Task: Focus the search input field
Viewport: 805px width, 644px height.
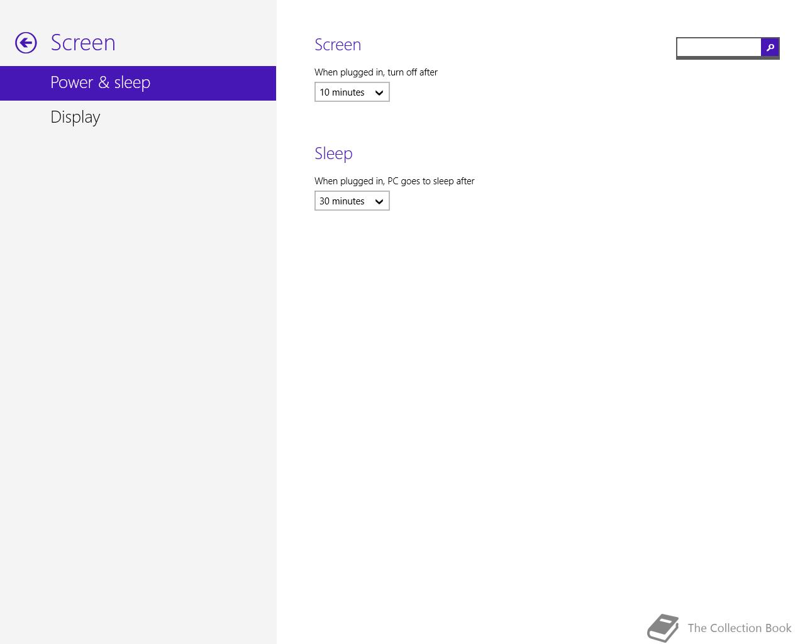Action: click(719, 47)
